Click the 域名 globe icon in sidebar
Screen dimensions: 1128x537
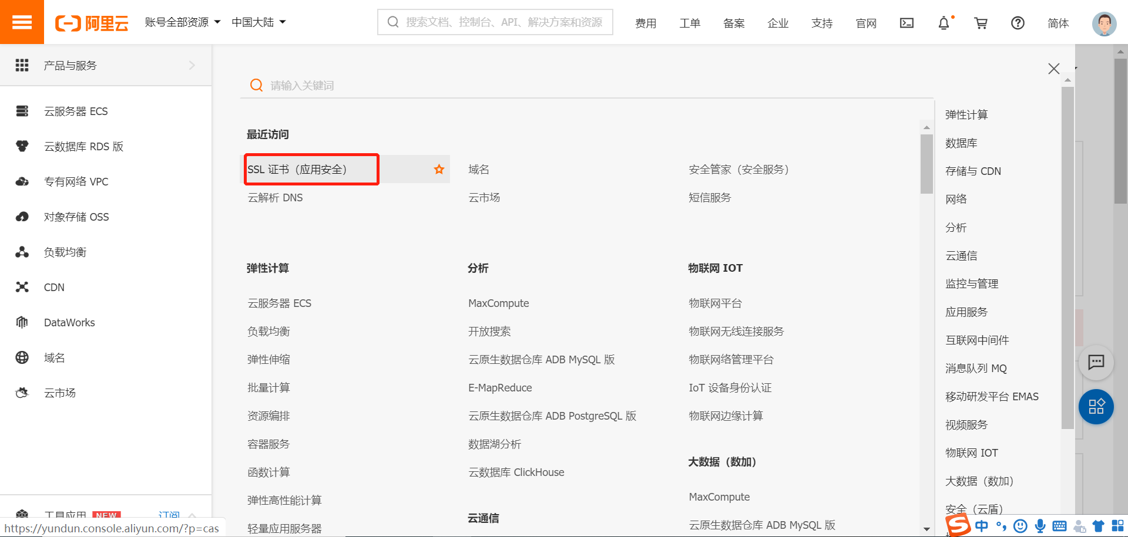click(22, 357)
